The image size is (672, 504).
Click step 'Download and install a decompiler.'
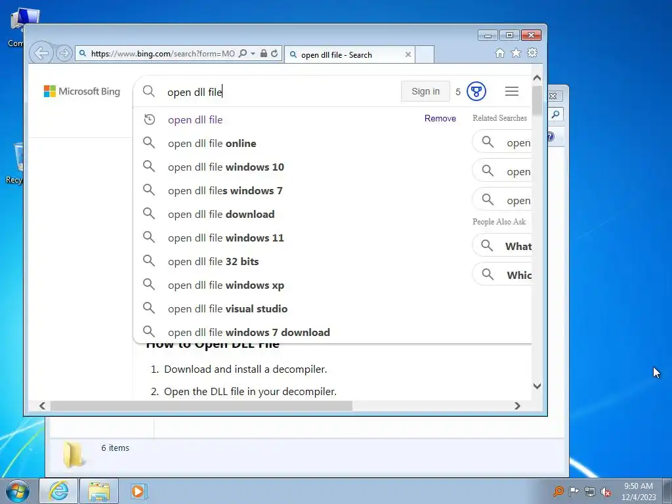(x=245, y=369)
